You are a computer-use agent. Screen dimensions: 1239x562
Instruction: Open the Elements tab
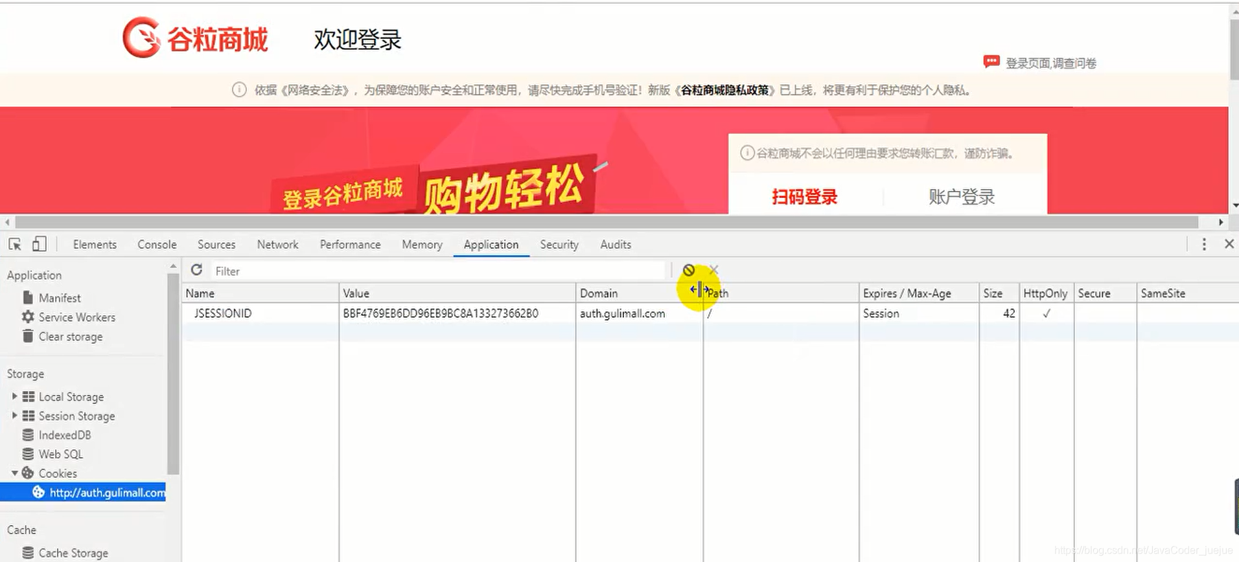95,245
